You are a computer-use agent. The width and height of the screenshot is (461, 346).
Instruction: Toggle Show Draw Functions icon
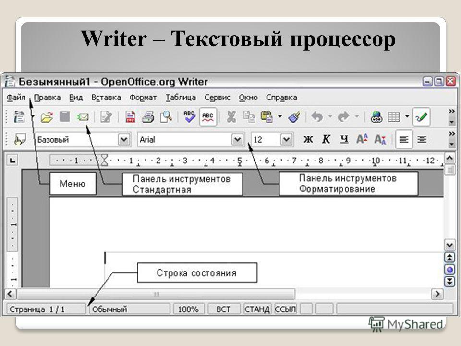(x=421, y=117)
